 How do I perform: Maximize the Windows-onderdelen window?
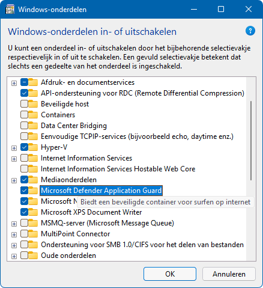tap(221, 9)
